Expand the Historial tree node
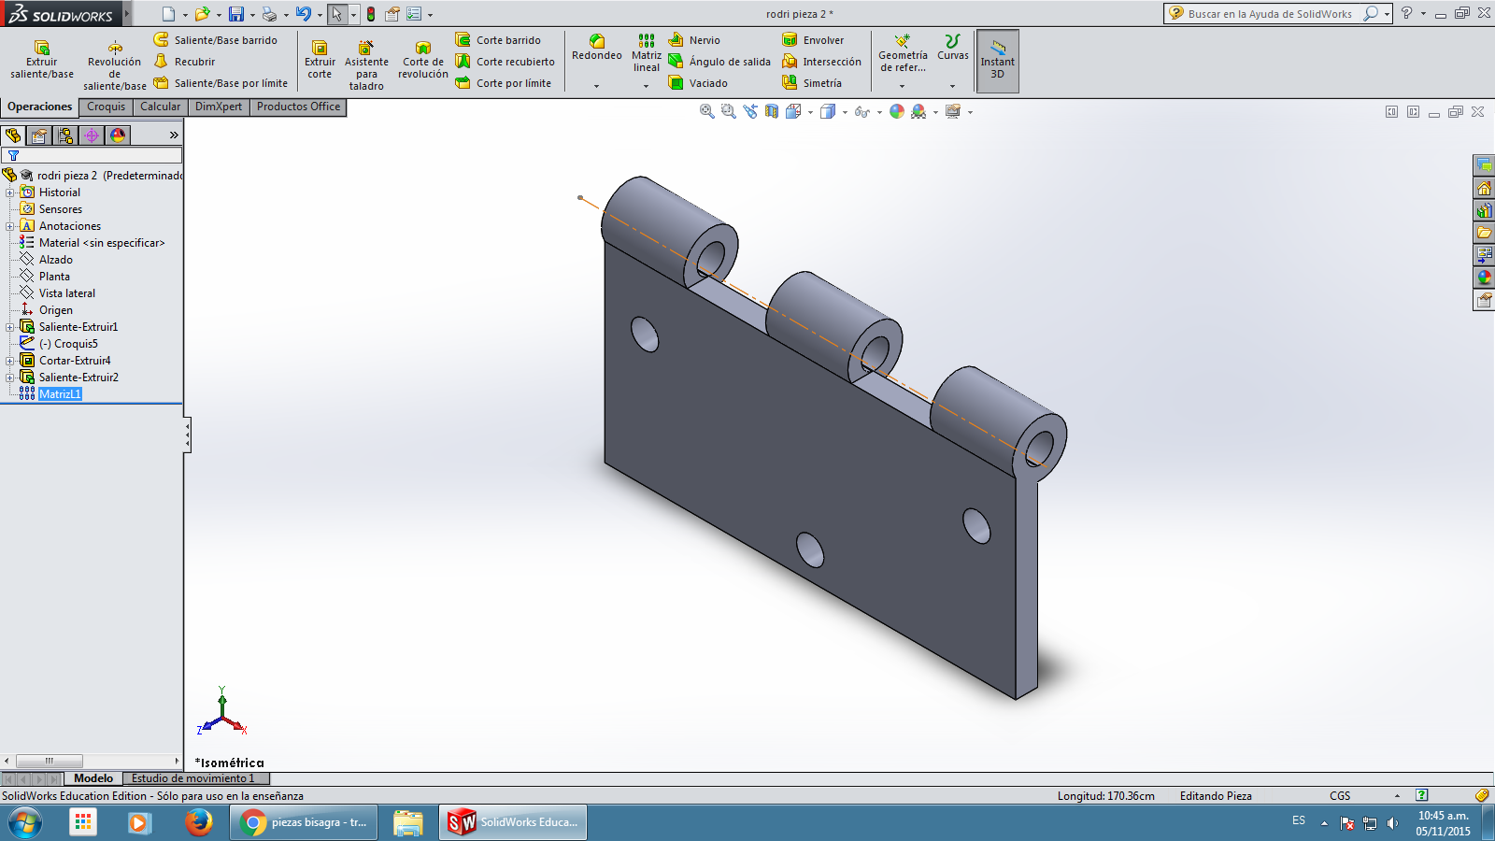Image resolution: width=1495 pixels, height=841 pixels. pos(10,192)
